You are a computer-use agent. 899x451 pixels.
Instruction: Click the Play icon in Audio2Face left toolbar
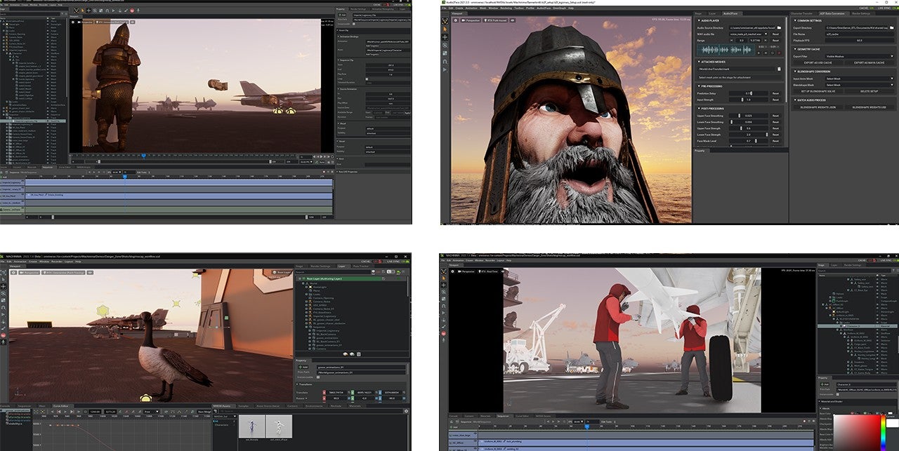[445, 70]
